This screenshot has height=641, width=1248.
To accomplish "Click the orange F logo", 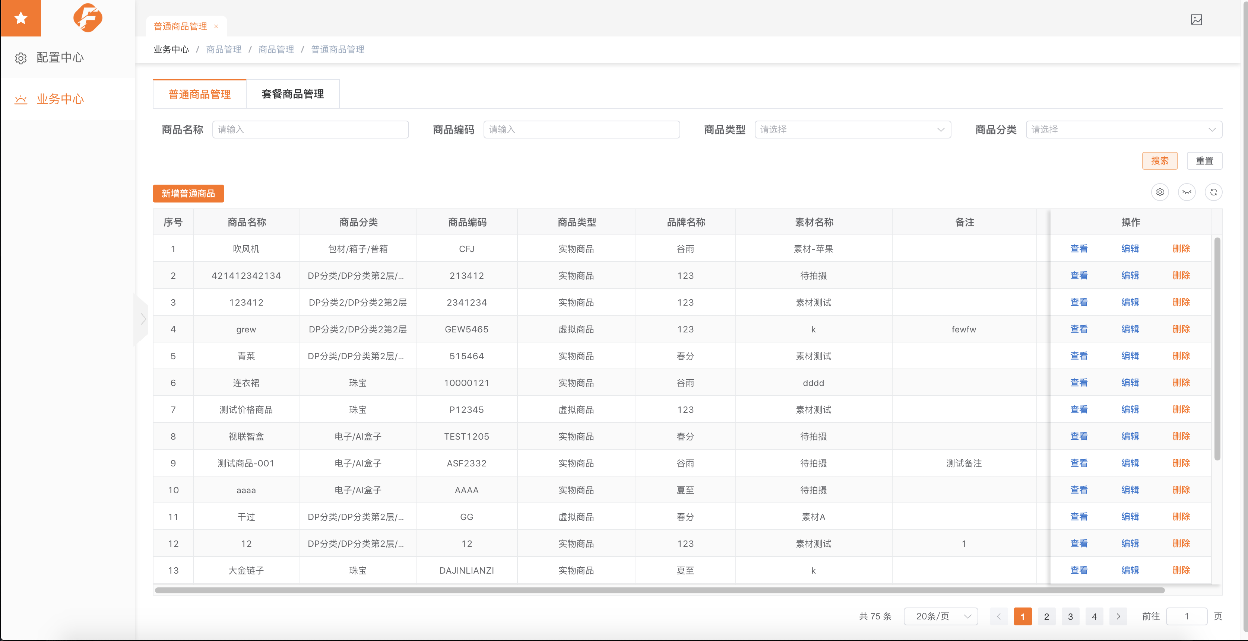I will click(x=88, y=18).
